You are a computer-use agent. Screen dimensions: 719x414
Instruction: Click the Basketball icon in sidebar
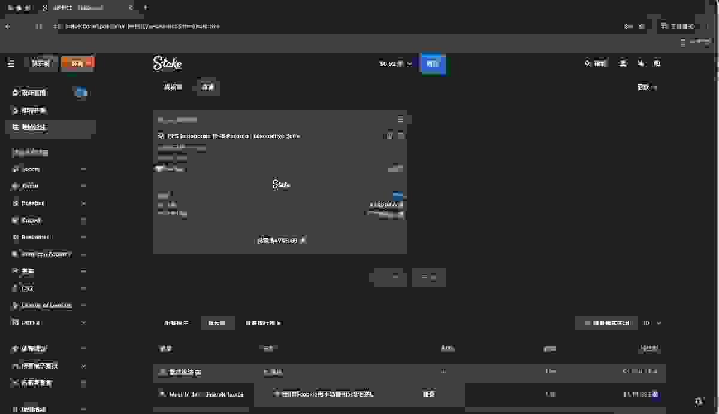(16, 237)
